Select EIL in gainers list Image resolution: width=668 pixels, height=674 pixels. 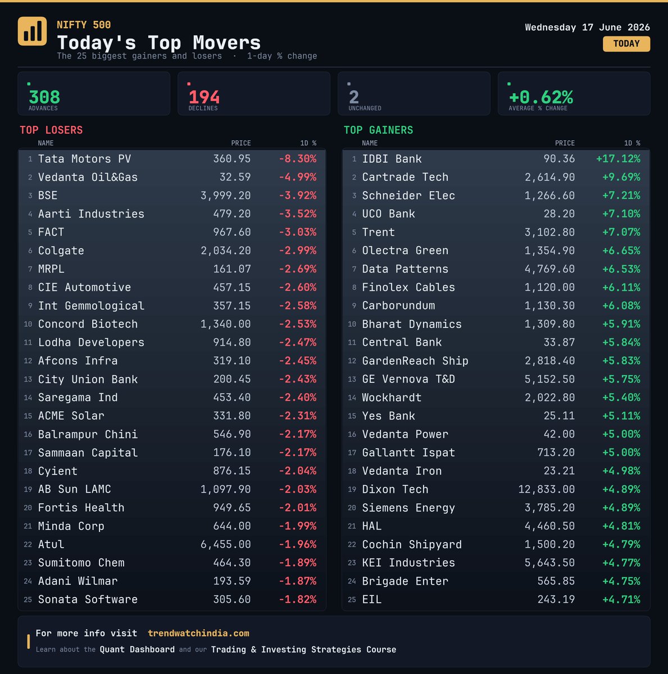coord(372,599)
